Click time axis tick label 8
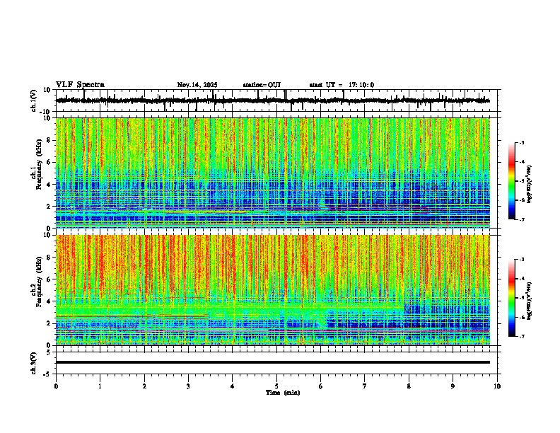The image size is (560, 433). (x=409, y=386)
